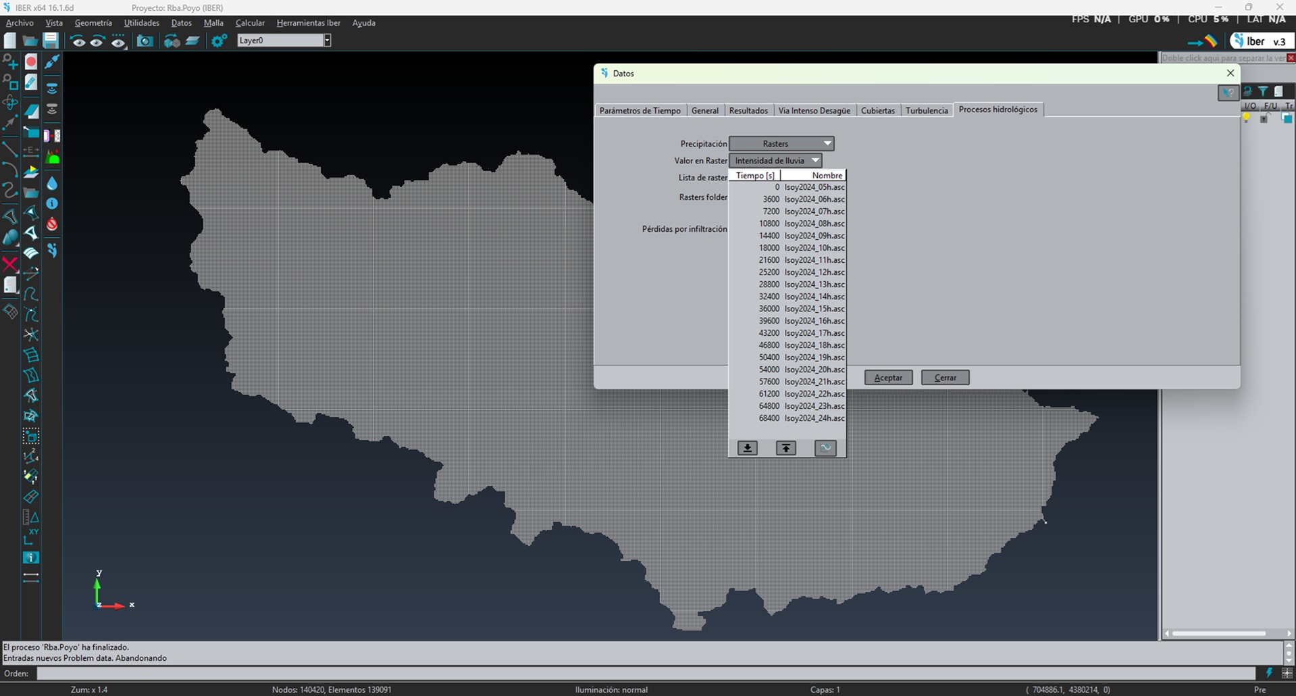The image size is (1296, 696).
Task: Open the Archivo menu
Action: pos(20,23)
